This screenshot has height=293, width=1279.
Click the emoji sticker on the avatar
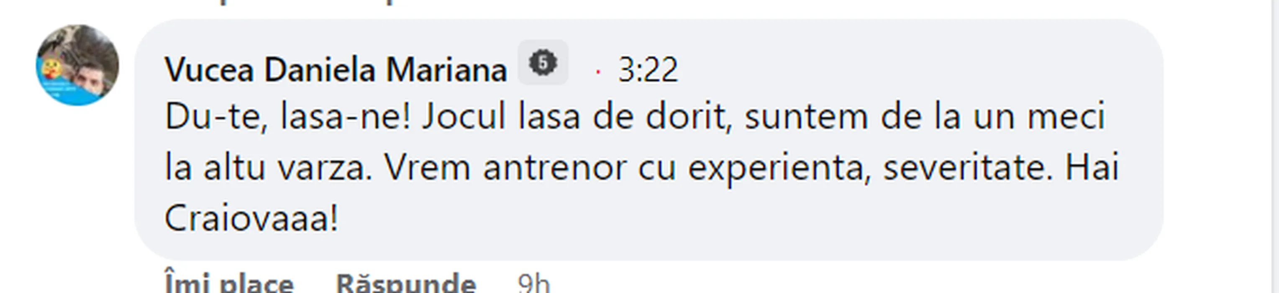[x=52, y=70]
